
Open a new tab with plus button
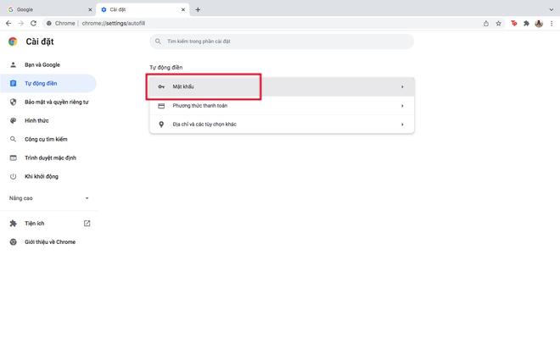click(x=198, y=9)
